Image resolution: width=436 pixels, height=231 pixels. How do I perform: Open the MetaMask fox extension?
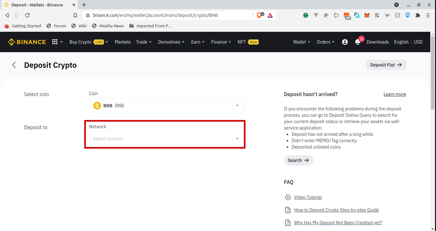click(367, 15)
